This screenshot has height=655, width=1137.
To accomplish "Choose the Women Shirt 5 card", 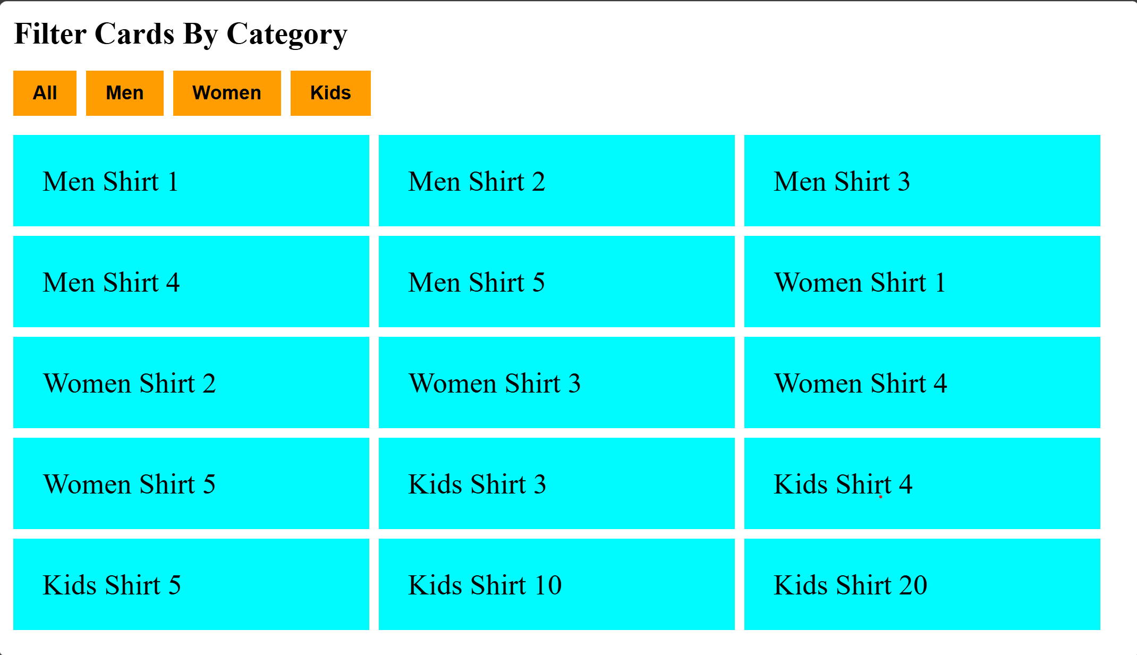I will (x=191, y=483).
